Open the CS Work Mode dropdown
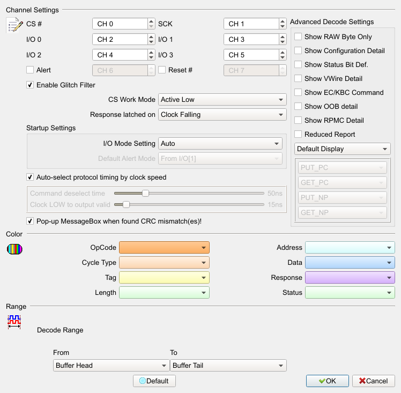Screen dimensions: 401x393 [222, 100]
